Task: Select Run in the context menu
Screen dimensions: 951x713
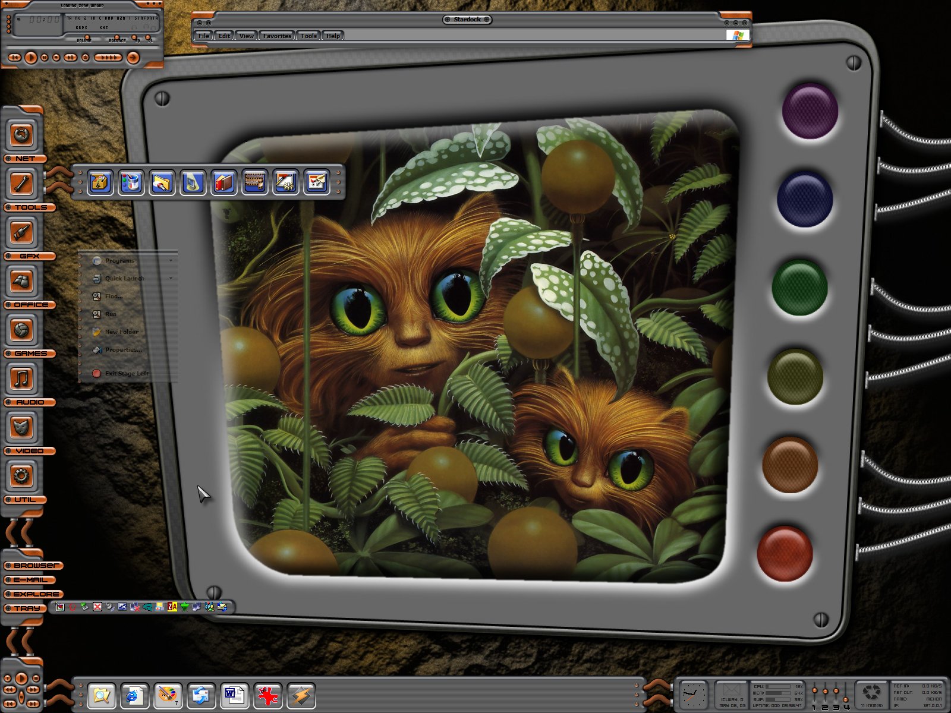Action: pyautogui.click(x=128, y=314)
